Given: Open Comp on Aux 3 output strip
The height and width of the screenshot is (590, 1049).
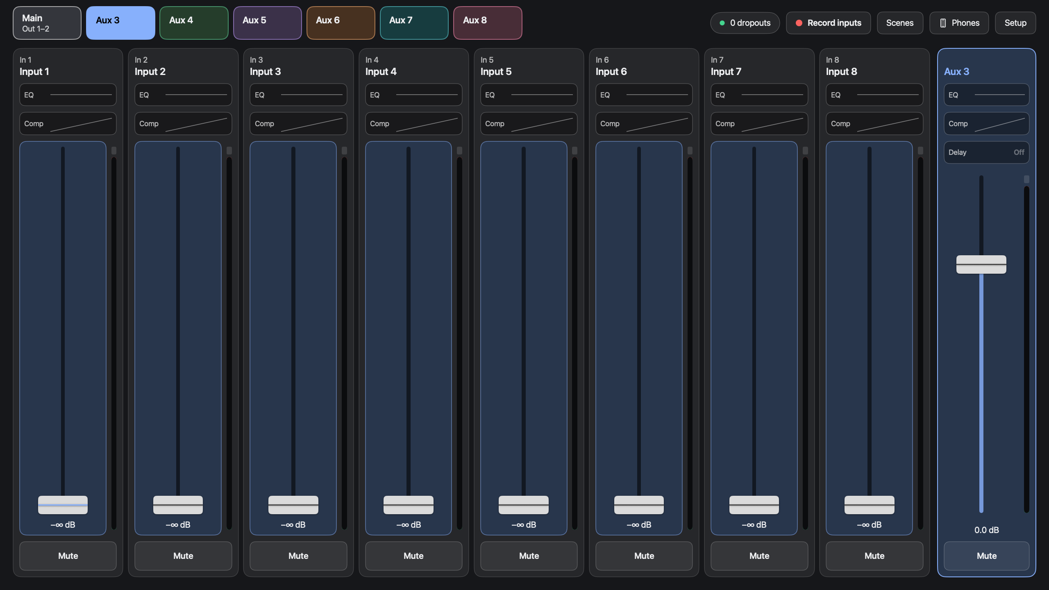Looking at the screenshot, I should (x=987, y=123).
